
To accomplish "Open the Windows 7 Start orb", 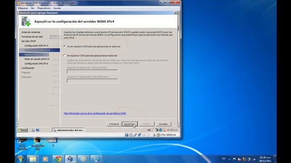I will 20,159.
